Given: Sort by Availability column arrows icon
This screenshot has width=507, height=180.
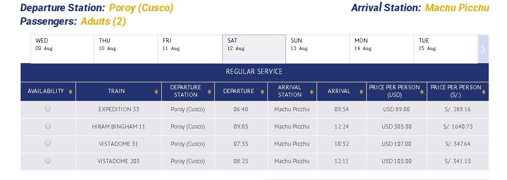Looking at the screenshot, I should (x=70, y=92).
